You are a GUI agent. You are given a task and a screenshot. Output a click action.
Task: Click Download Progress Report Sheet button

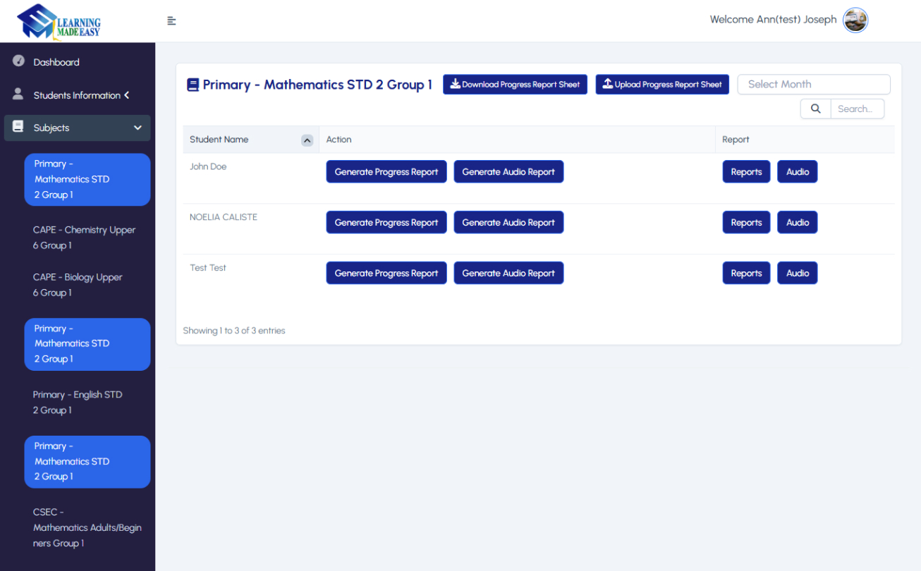click(x=515, y=85)
